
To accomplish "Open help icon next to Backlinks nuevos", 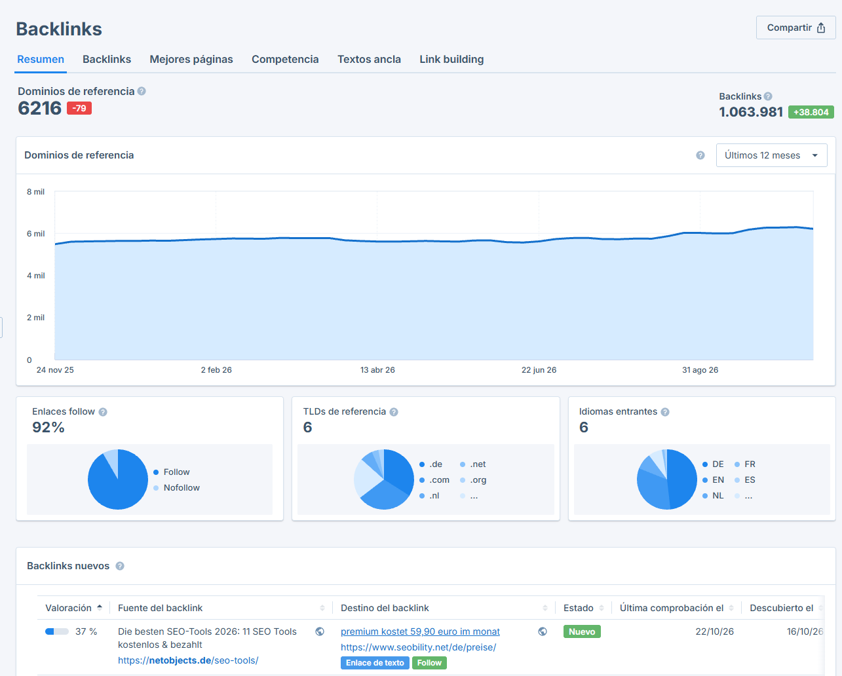I will pos(120,566).
